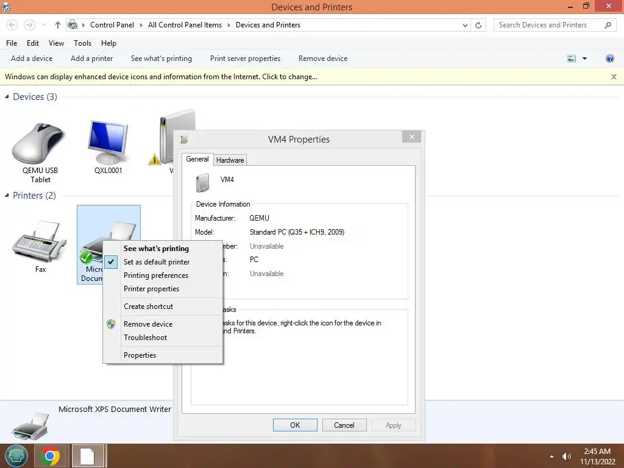The image size is (624, 468).
Task: Click the change view icon in toolbar
Action: 572,58
